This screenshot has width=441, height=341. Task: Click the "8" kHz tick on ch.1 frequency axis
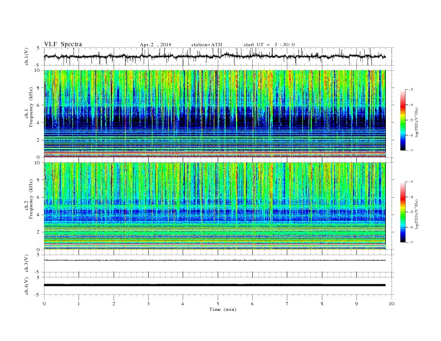coord(38,88)
